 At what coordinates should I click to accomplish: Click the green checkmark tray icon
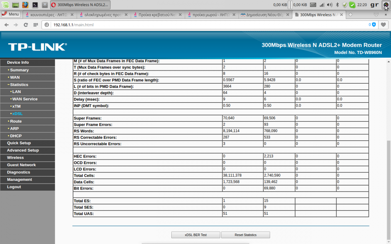(352, 5)
